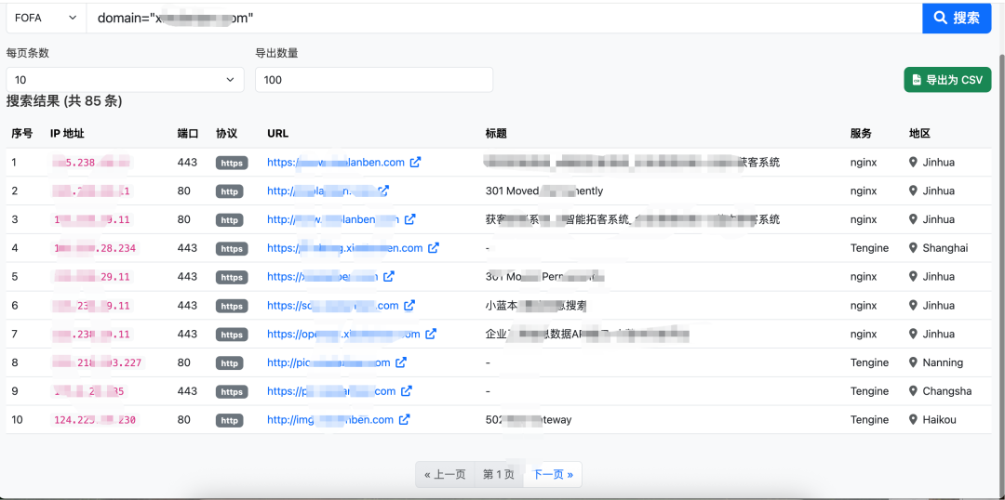1005x500 pixels.
Task: Open external link icon in row 9
Action: (407, 391)
